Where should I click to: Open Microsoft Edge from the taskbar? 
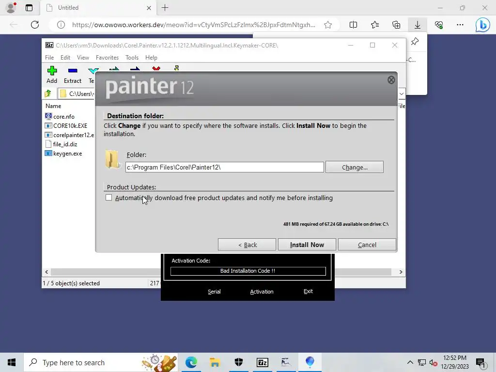pyautogui.click(x=191, y=362)
